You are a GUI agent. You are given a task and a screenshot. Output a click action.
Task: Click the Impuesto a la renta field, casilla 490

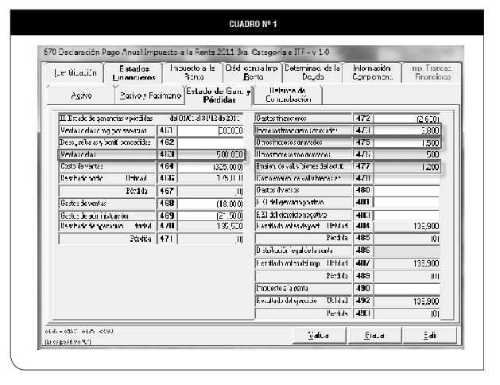[x=406, y=289]
